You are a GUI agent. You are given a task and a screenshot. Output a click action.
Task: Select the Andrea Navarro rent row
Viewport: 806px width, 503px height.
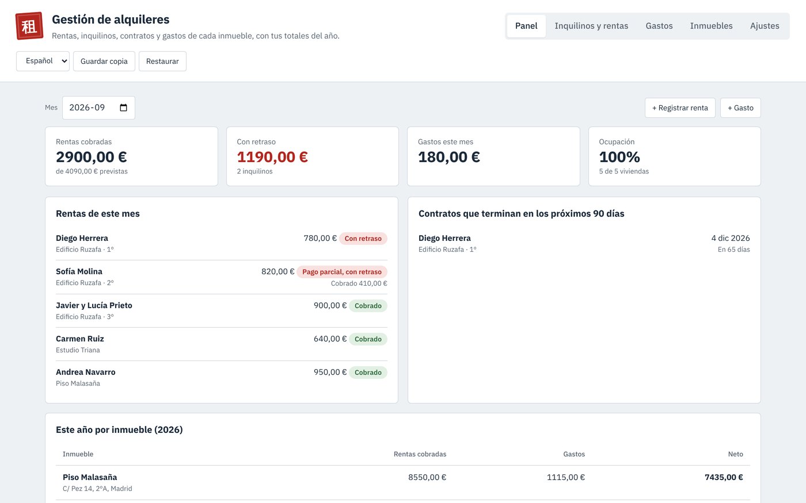point(222,377)
